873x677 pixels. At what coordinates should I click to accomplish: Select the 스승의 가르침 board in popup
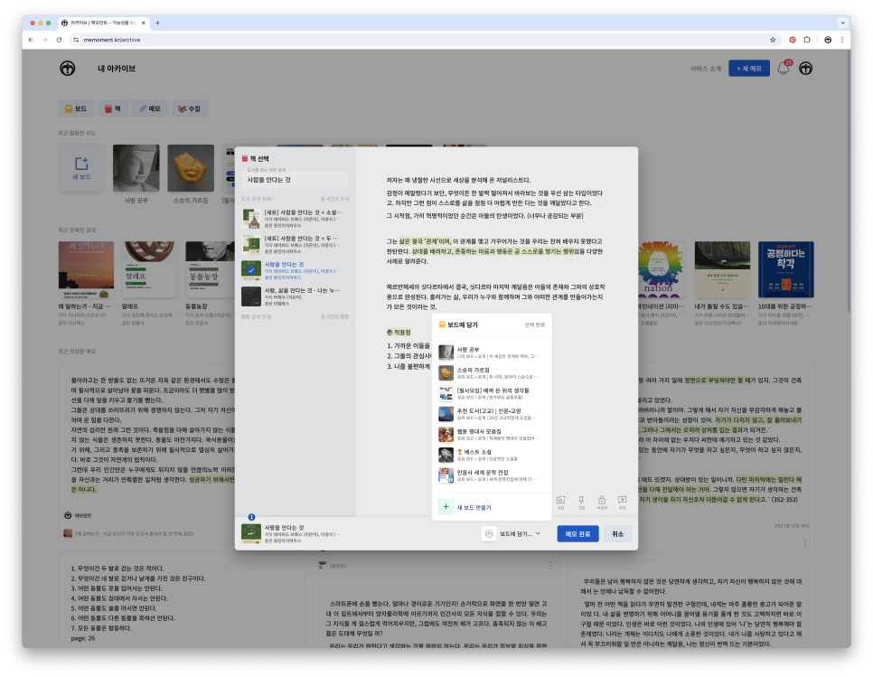point(491,373)
